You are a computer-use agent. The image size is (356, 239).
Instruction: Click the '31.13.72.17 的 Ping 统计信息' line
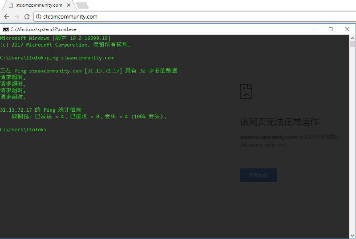pyautogui.click(x=42, y=110)
